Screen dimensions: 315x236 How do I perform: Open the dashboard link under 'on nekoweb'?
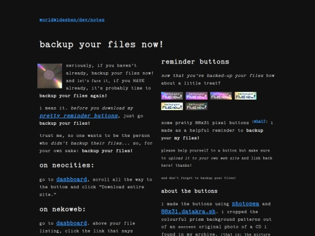72,223
